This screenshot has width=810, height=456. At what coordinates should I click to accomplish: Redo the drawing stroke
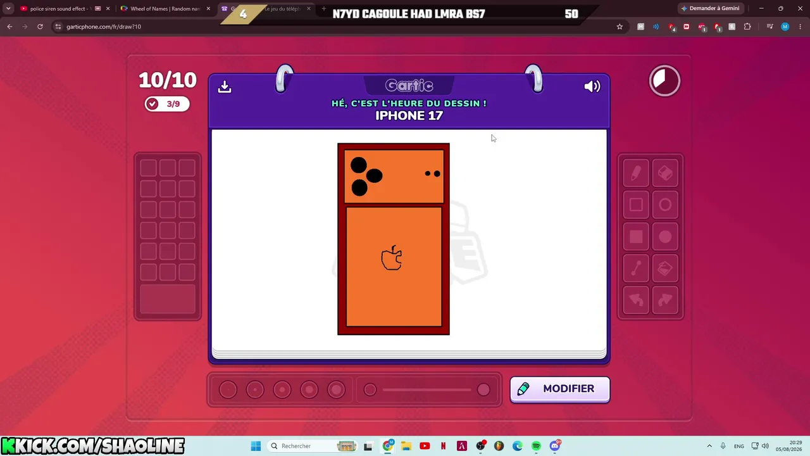point(665,300)
